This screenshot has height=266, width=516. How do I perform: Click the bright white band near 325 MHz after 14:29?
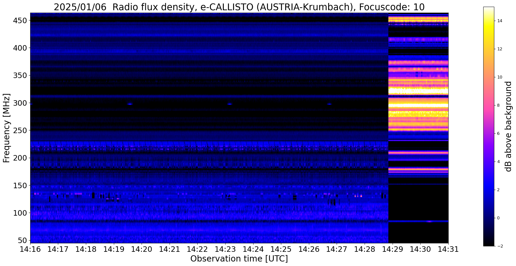pos(418,90)
